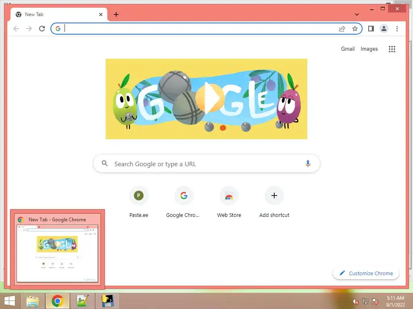Share this page using the share icon
Screen dimensions: 413x309
click(342, 29)
